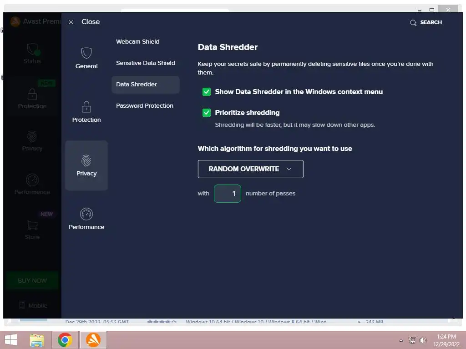Viewport: 466px width, 349px height.
Task: Open Password Protection settings
Action: tap(144, 105)
